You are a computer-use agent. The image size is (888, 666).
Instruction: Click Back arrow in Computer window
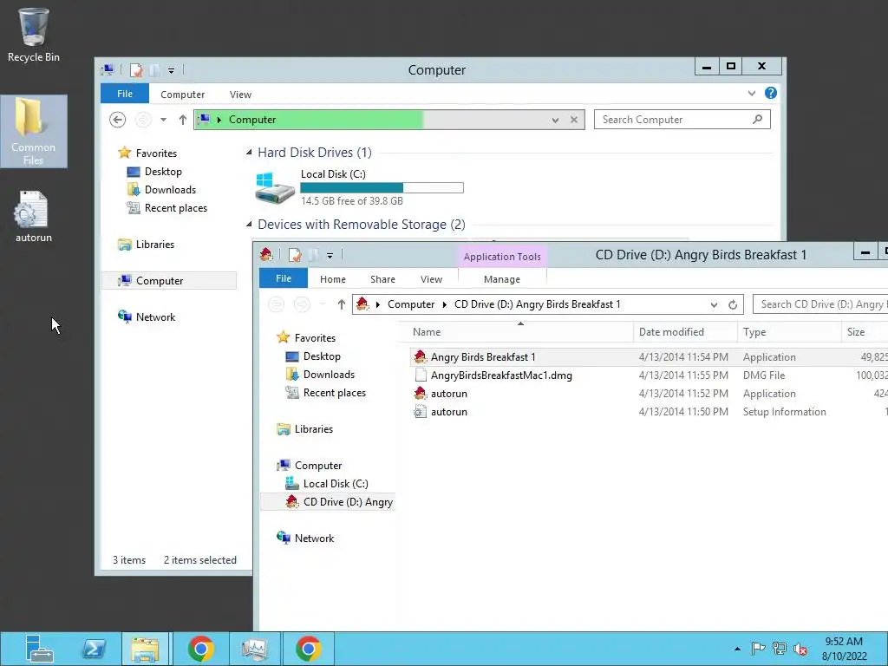tap(117, 120)
